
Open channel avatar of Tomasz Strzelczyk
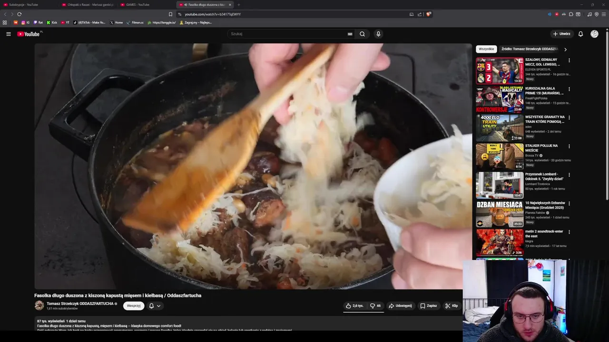tap(39, 305)
